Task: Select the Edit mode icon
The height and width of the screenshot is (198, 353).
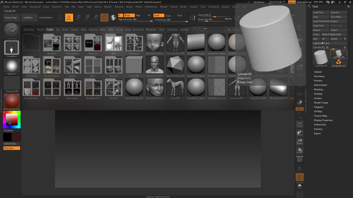Action: [x=60, y=17]
